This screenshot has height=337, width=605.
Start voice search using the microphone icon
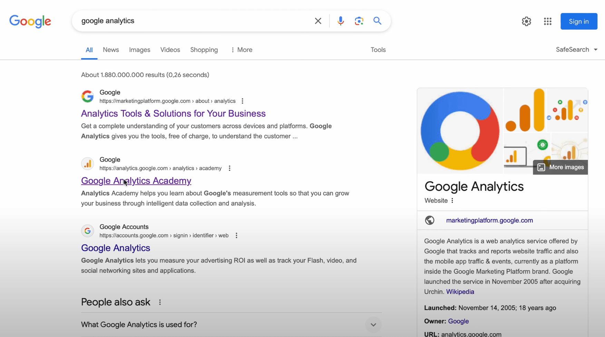coord(341,21)
